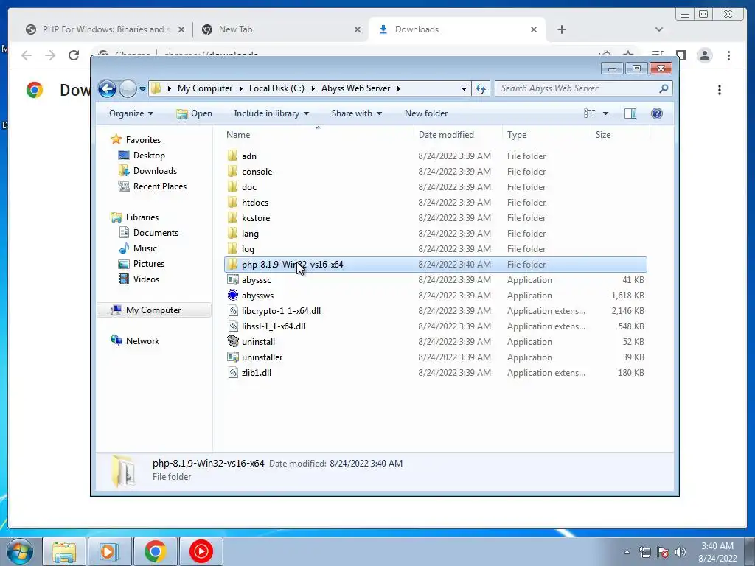Screen dimensions: 755x566
Task: Open the More options view dropdown arrow
Action: coord(606,113)
